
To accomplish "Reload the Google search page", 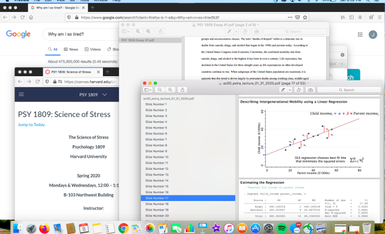I will point(23,17).
